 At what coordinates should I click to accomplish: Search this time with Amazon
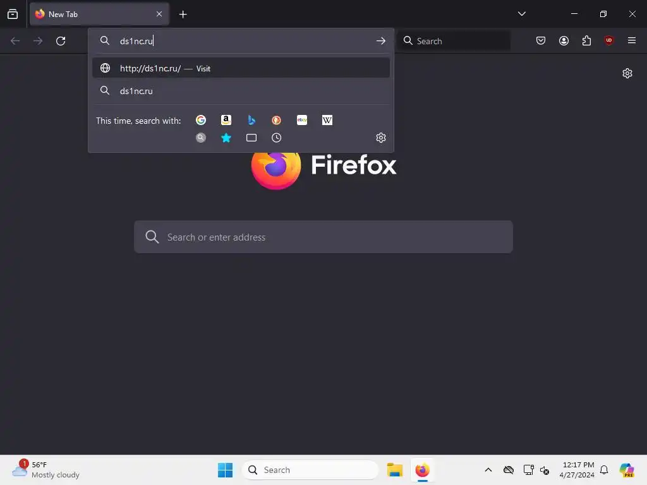pyautogui.click(x=226, y=120)
